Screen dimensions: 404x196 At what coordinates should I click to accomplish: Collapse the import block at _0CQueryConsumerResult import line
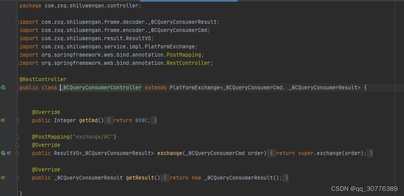pyautogui.click(x=17, y=22)
